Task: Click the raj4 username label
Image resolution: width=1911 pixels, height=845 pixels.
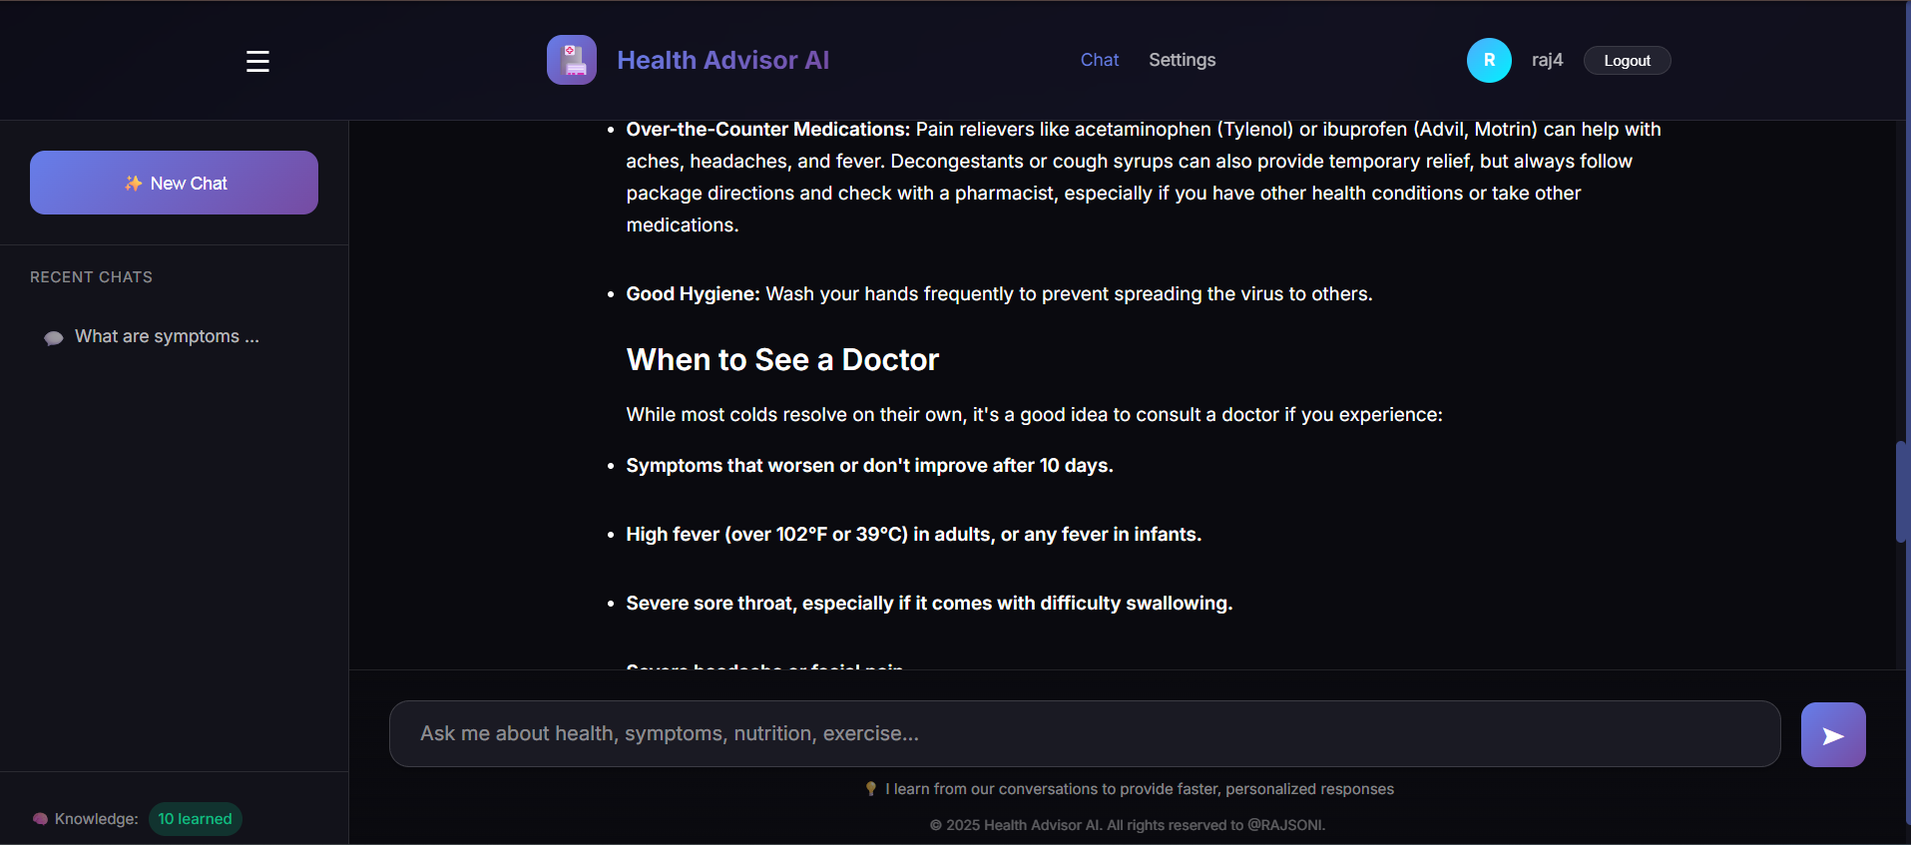Action: tap(1547, 60)
